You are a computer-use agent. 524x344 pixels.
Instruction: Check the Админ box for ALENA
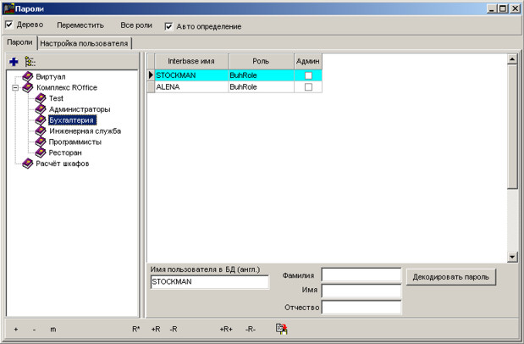click(308, 86)
